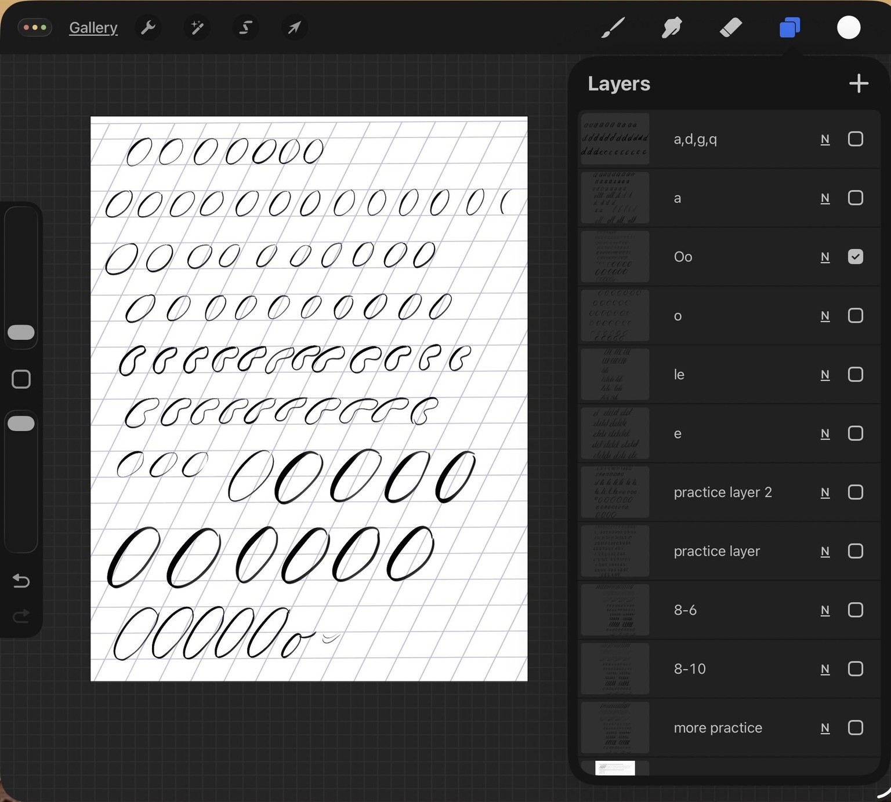Undo the last stroke
Viewport: 891px width, 802px height.
21,580
